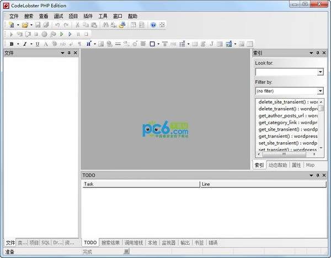Click the New file icon
Screen dimensions: 331x258
(11, 25)
